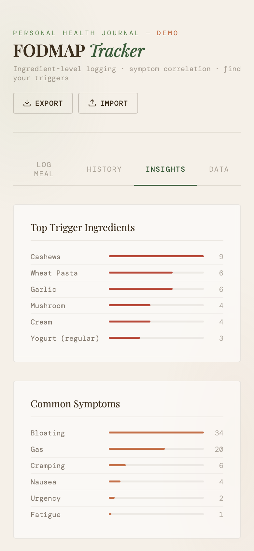Click the Wheat Pasta ingredient row
Screen dimensions: 254x551
pyautogui.click(x=127, y=273)
